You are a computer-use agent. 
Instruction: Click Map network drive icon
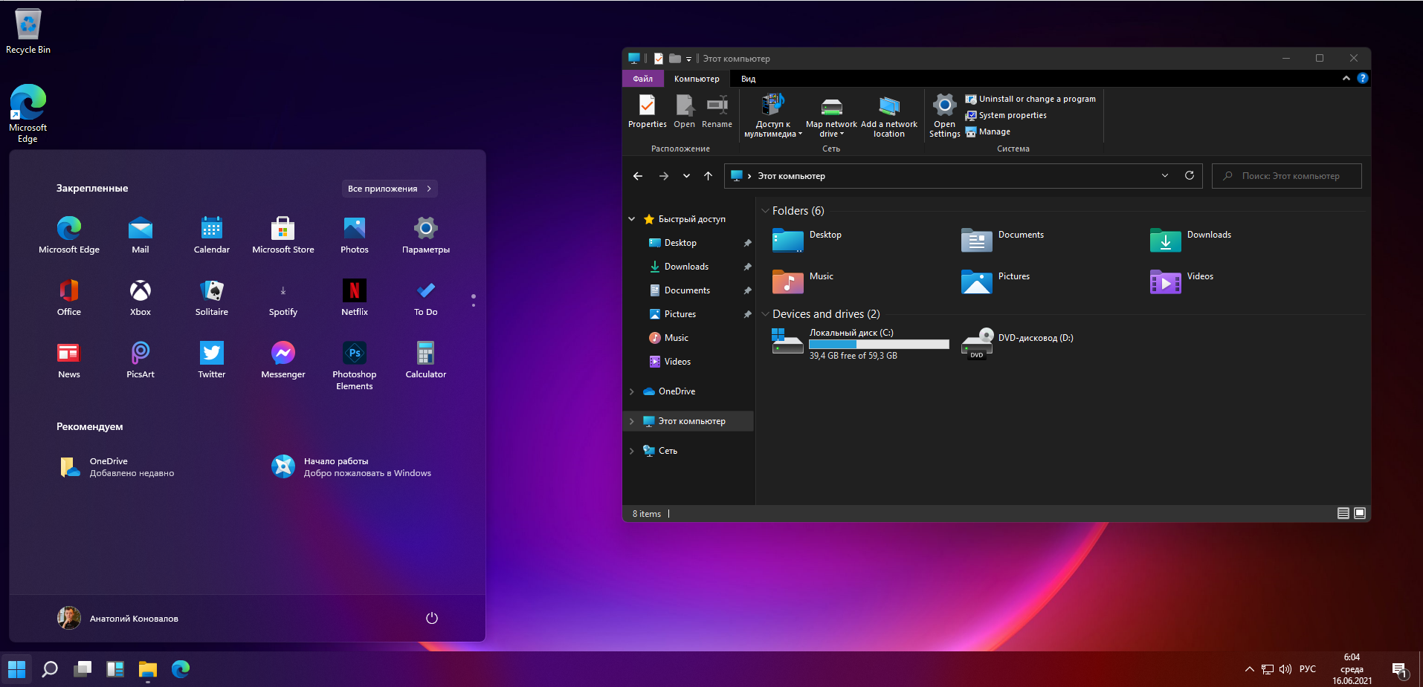(x=831, y=116)
